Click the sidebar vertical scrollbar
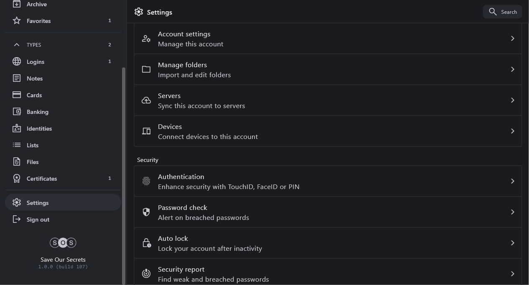This screenshot has width=529, height=285. click(x=124, y=175)
